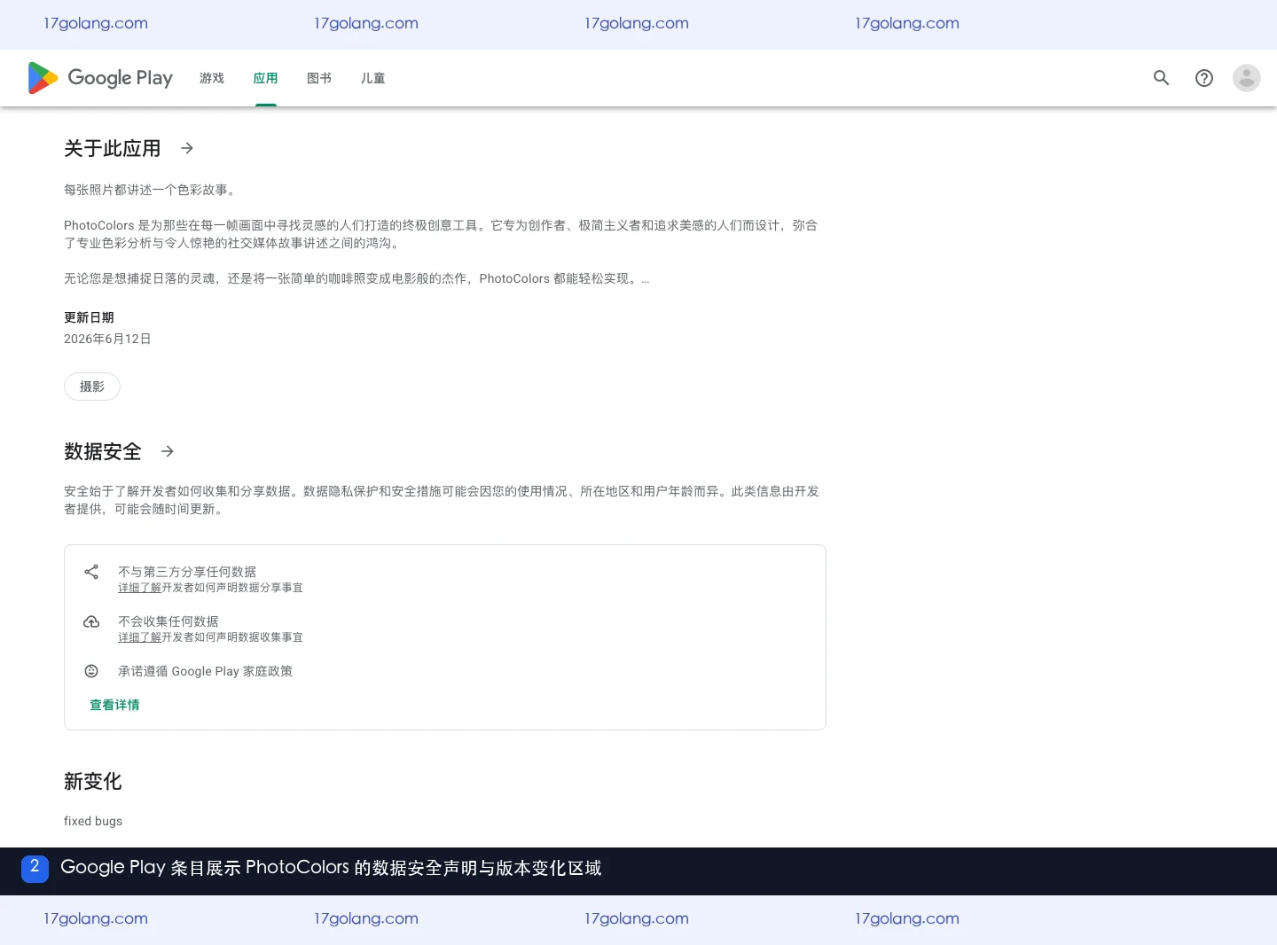
Task: Click the share icon beside 不与第三方分享任何数据
Action: pos(91,572)
